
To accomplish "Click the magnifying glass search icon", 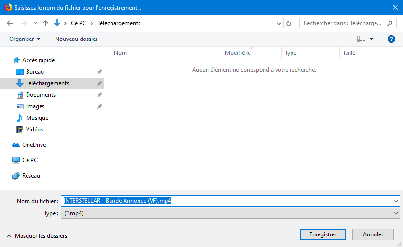I will [x=389, y=23].
